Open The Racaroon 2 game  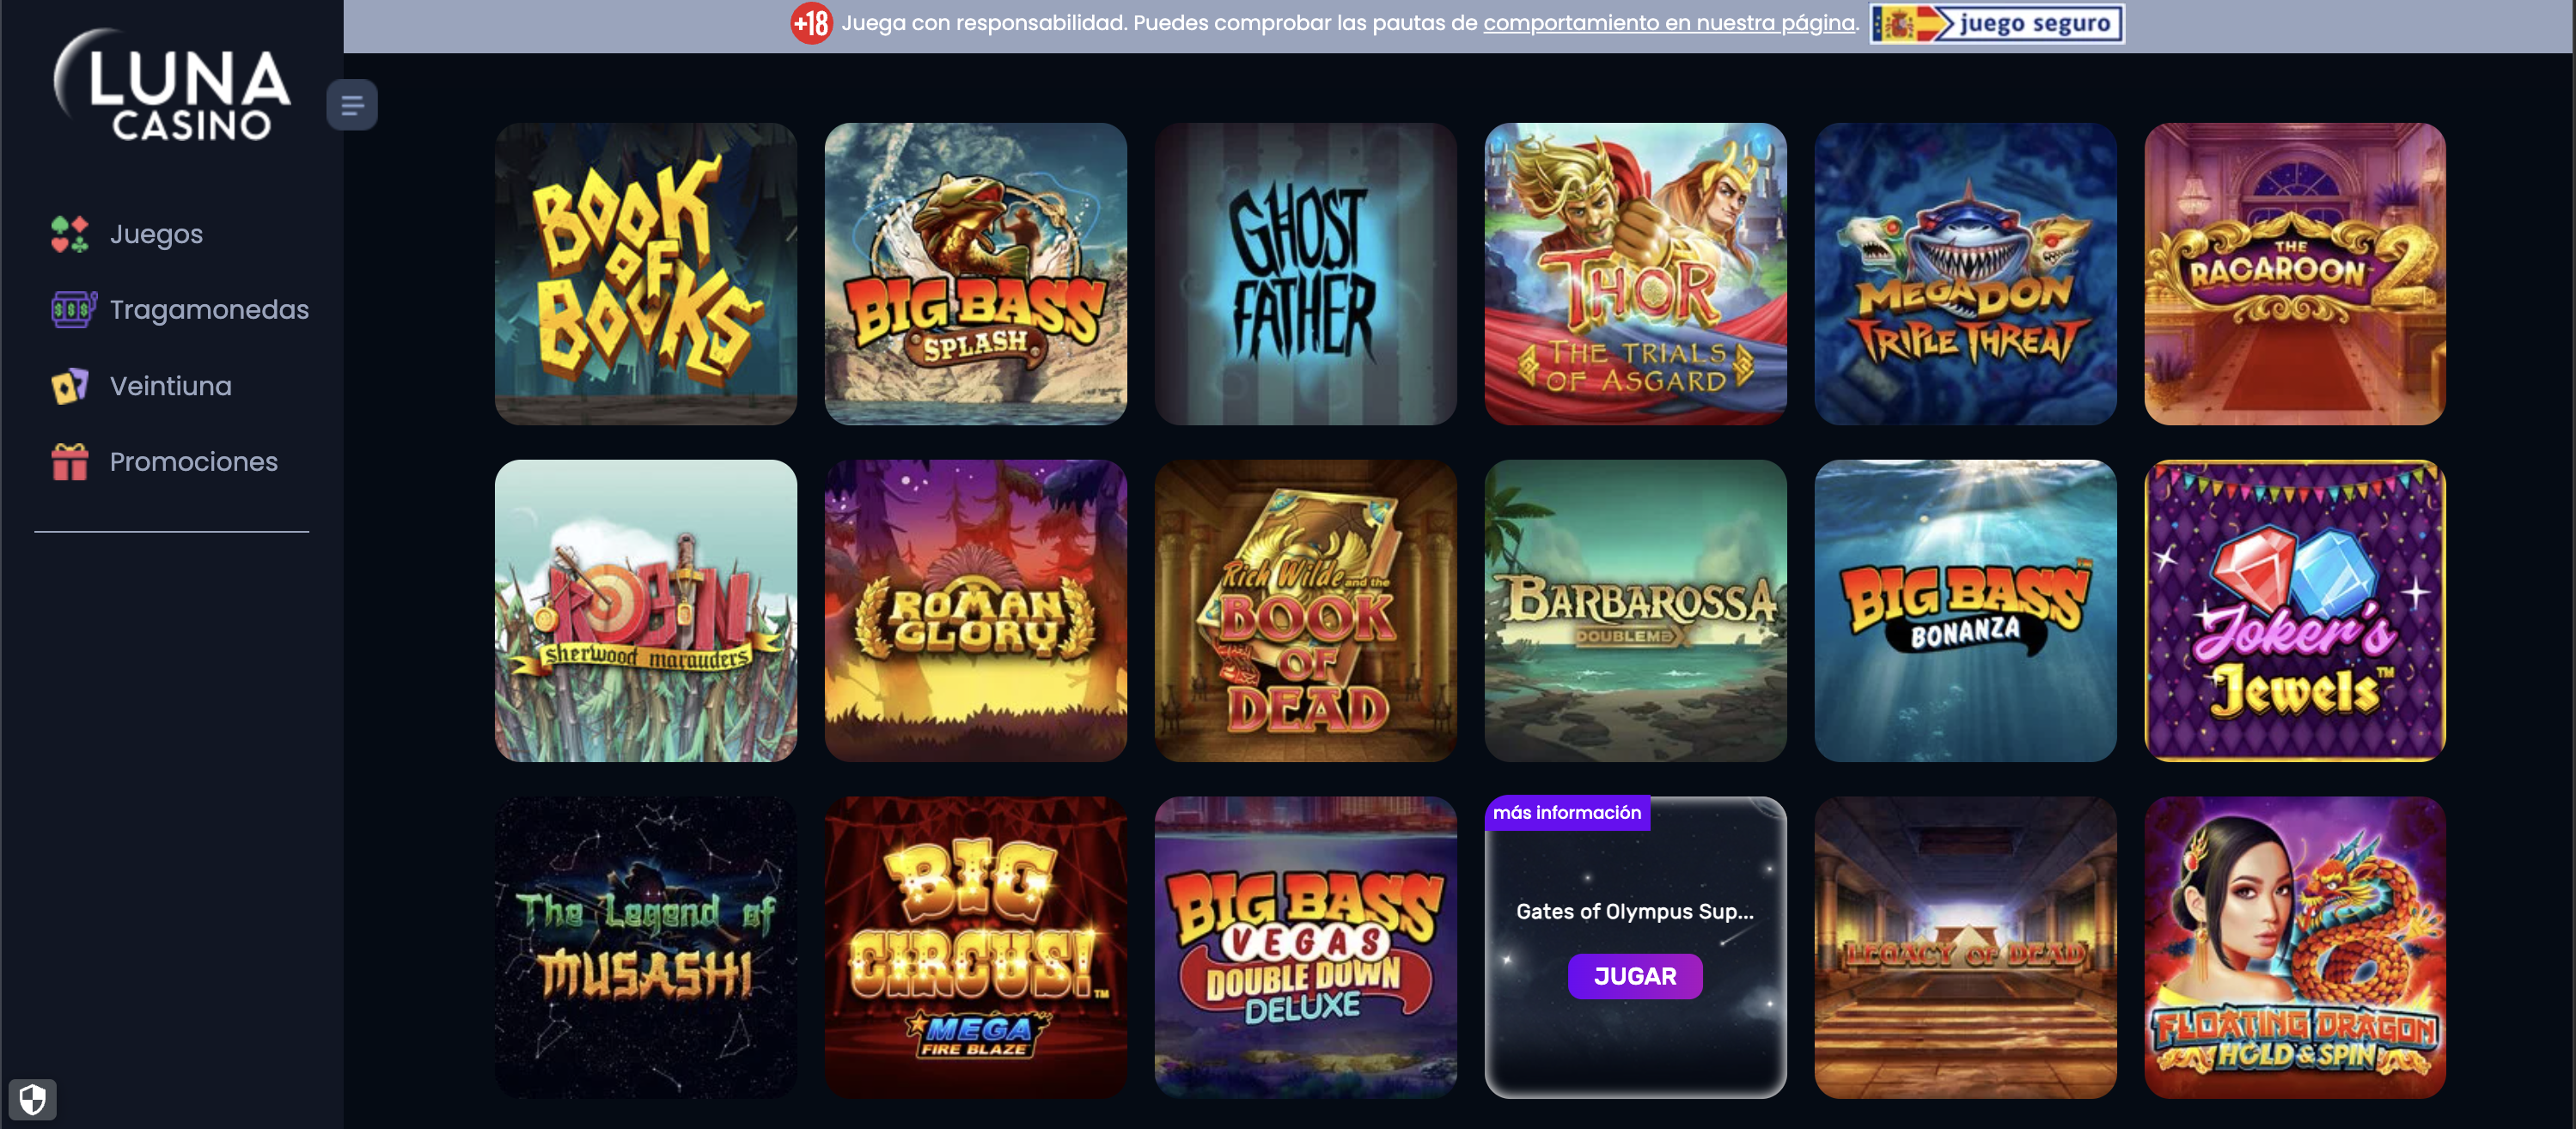click(2295, 274)
